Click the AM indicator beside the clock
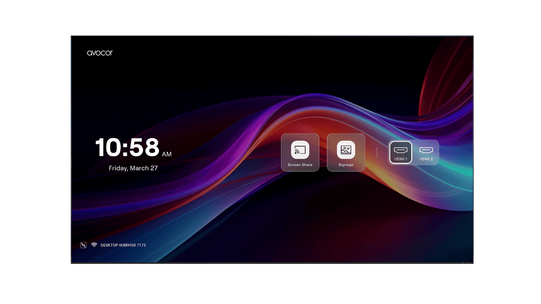The height and width of the screenshot is (304, 541). [x=167, y=154]
